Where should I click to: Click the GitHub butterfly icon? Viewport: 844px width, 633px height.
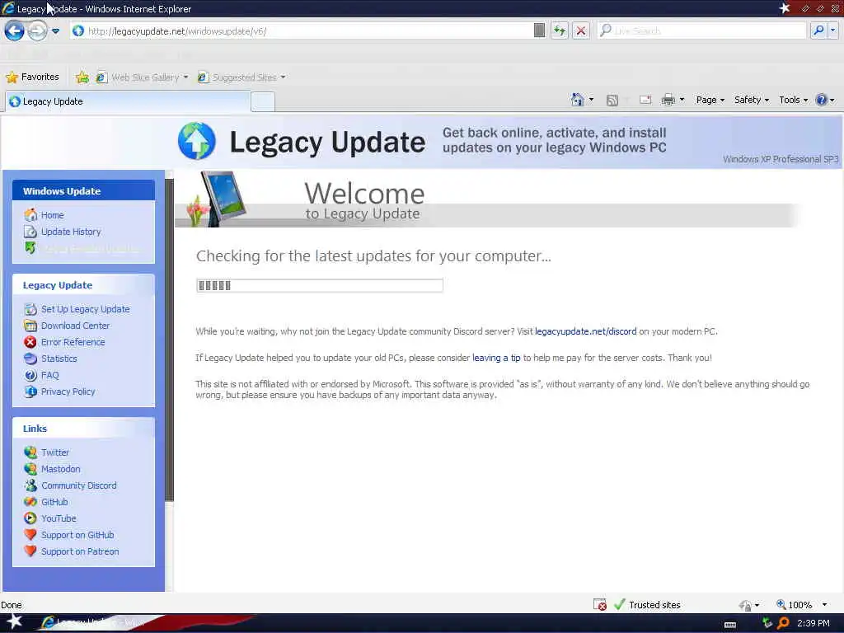(x=30, y=502)
